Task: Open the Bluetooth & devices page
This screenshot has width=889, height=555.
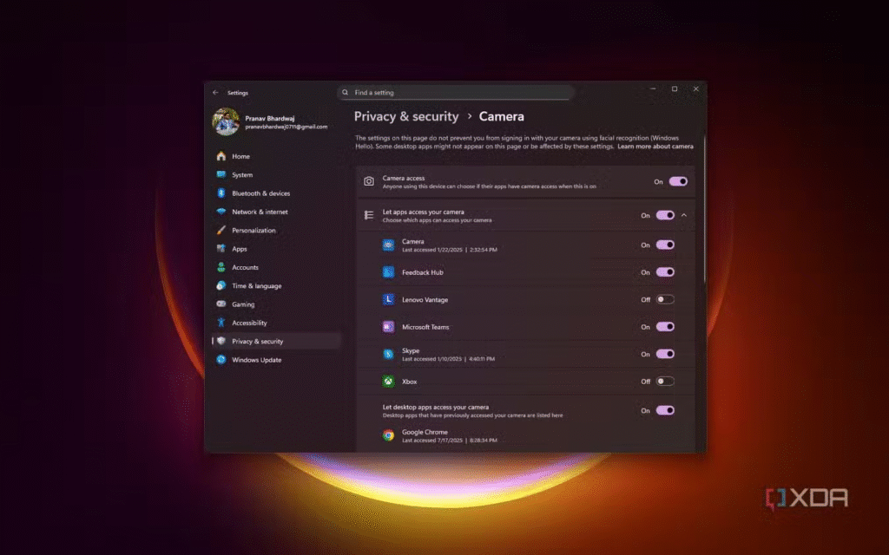Action: 260,193
